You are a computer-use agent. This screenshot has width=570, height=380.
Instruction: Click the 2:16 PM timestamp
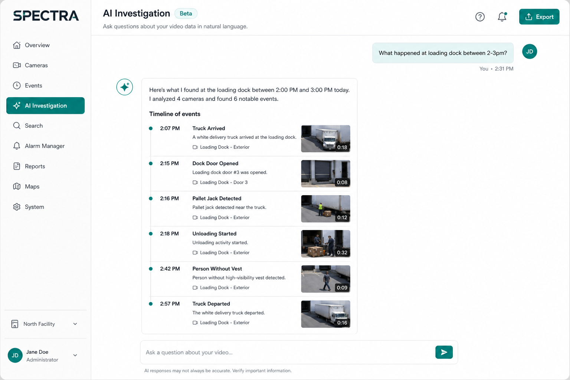tap(169, 199)
